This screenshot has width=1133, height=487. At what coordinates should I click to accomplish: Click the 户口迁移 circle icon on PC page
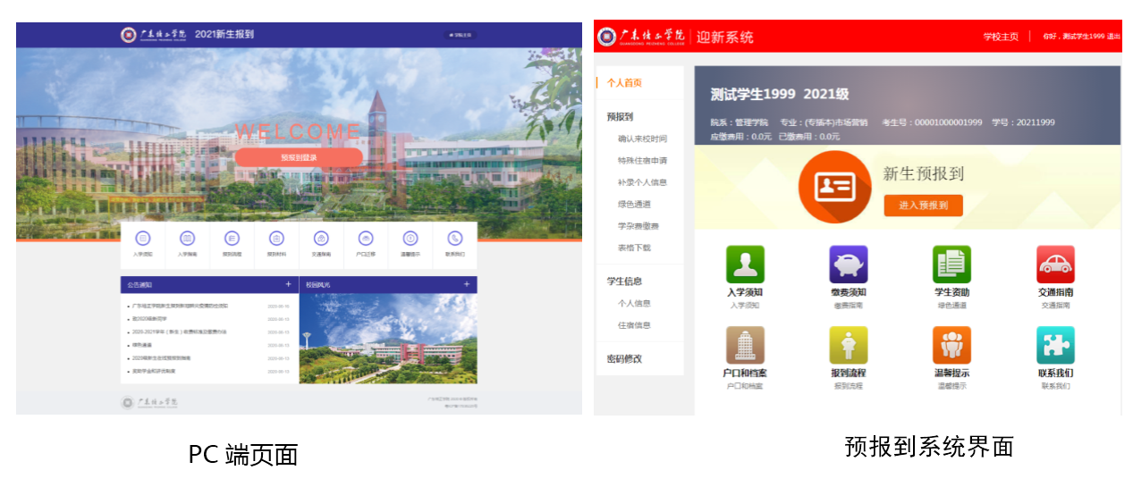(x=366, y=239)
